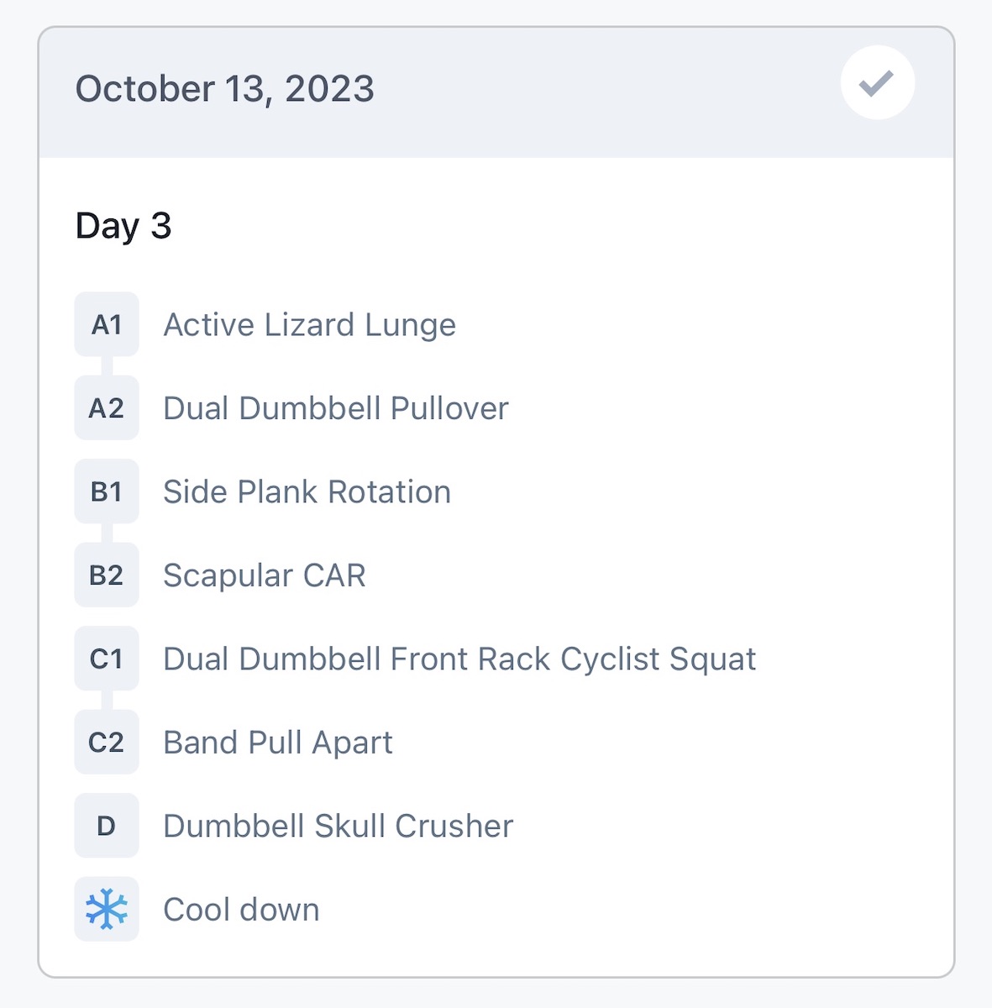Open the Dumbbell Skull Crusher exercise
Screen dimensions: 992x1008
(x=338, y=827)
